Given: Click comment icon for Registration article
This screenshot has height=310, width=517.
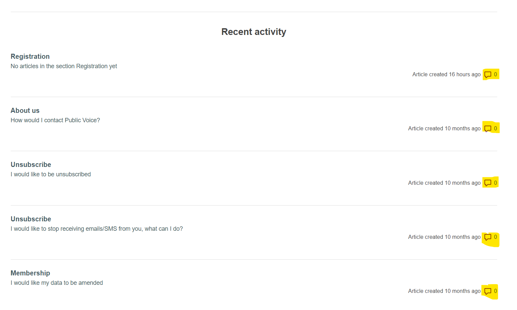Looking at the screenshot, I should 488,75.
